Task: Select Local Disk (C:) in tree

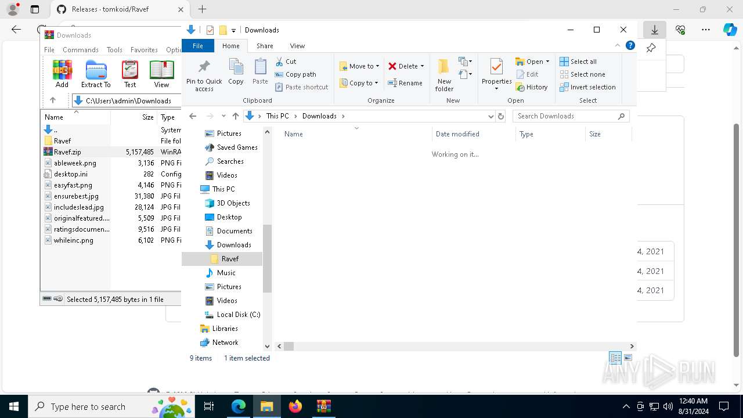Action: (x=232, y=315)
